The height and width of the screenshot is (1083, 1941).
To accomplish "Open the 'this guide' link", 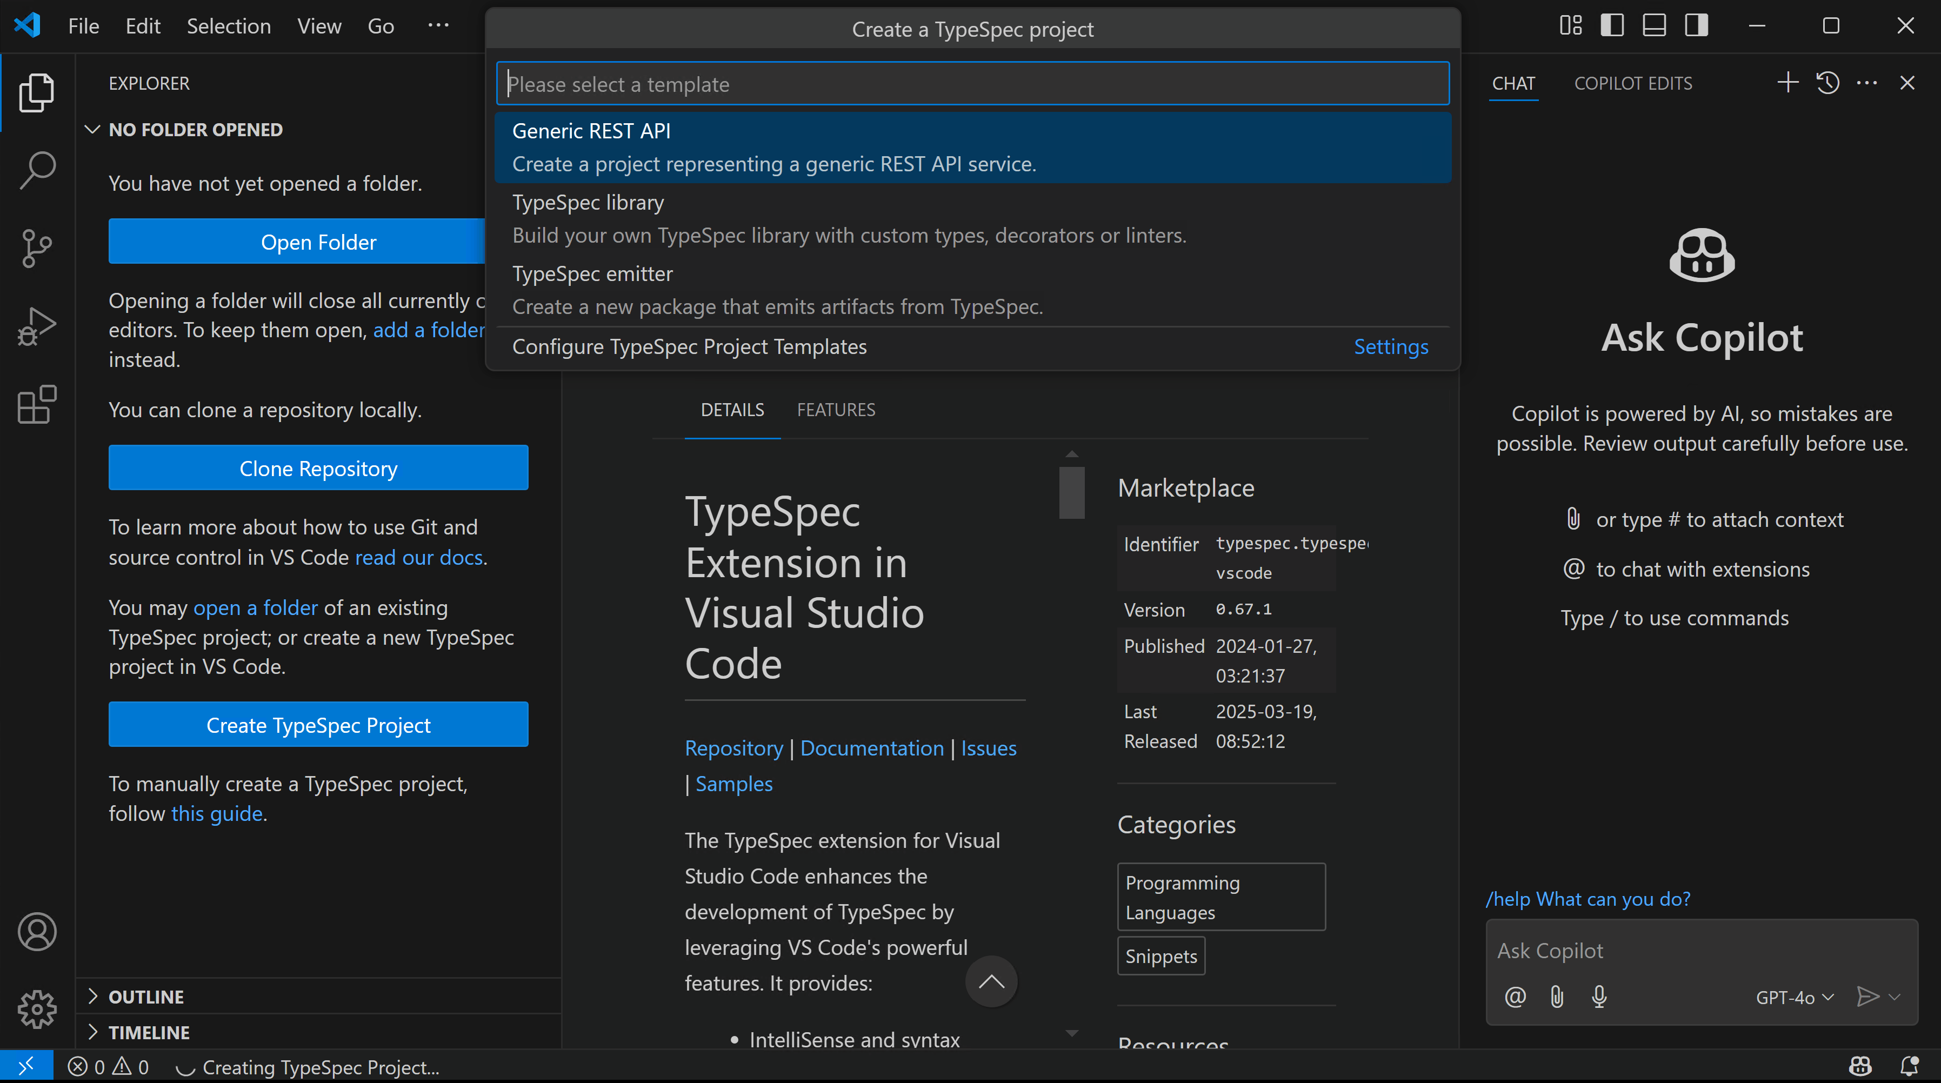I will click(217, 813).
